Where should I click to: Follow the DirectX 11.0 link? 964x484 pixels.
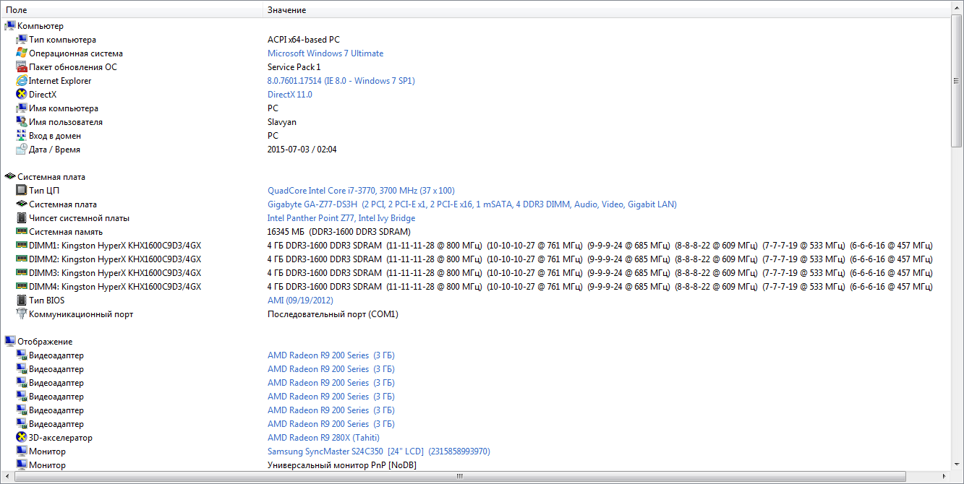(x=290, y=95)
